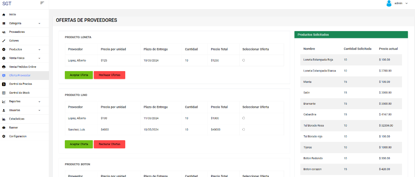Toggle the sidebar collapse icon next to SGT

pyautogui.click(x=42, y=3)
